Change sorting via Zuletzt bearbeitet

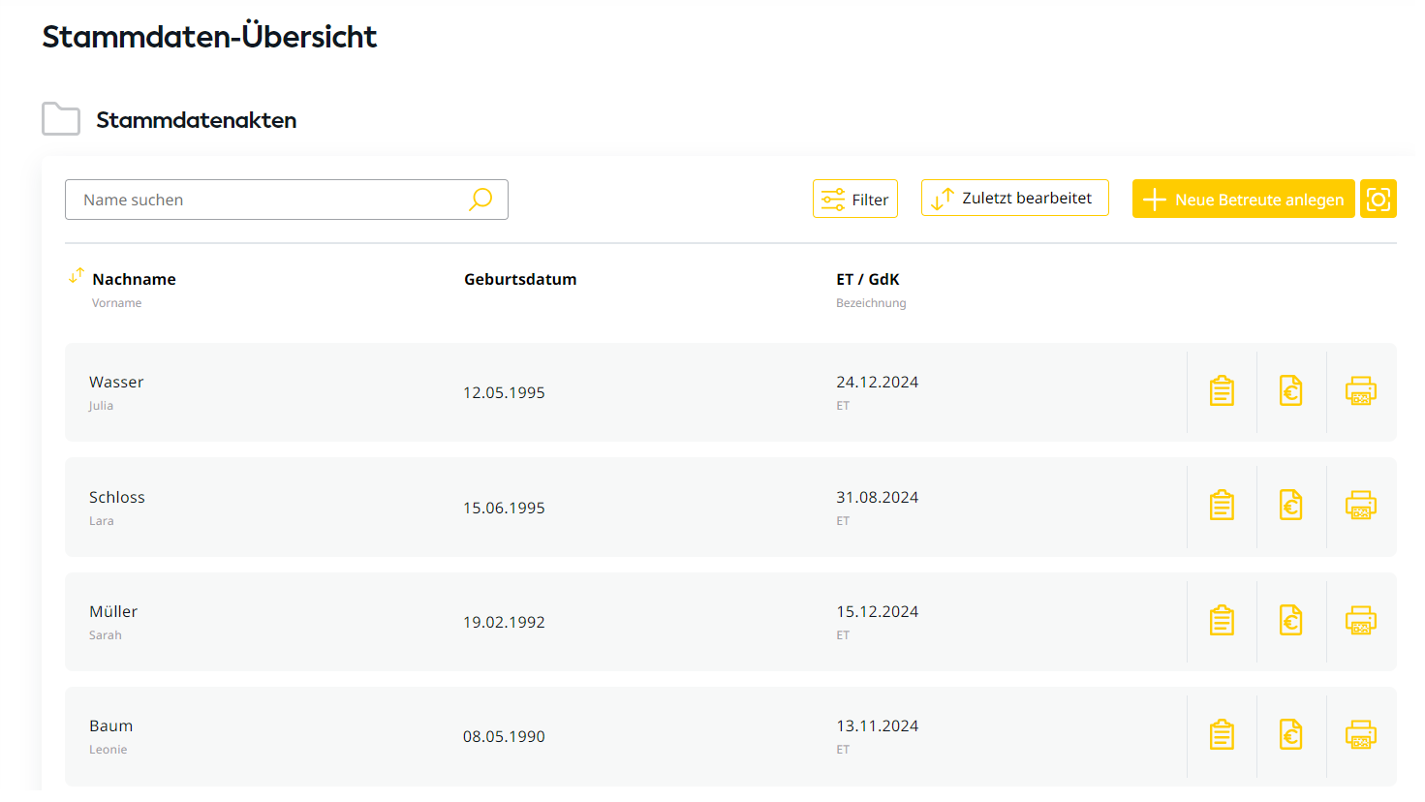(x=1014, y=199)
